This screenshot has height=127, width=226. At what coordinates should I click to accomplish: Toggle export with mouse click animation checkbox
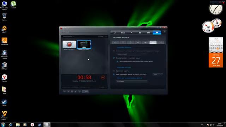pos(117,61)
